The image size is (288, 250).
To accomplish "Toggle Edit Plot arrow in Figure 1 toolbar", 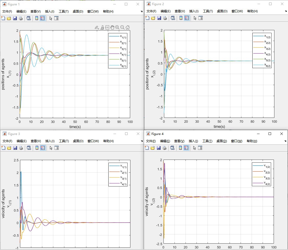I will (51, 18).
